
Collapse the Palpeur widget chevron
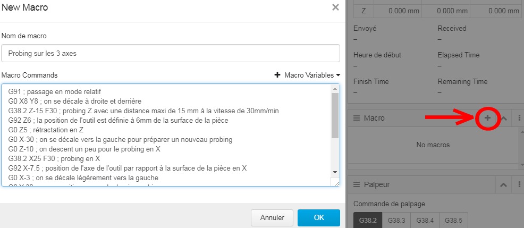(x=504, y=184)
